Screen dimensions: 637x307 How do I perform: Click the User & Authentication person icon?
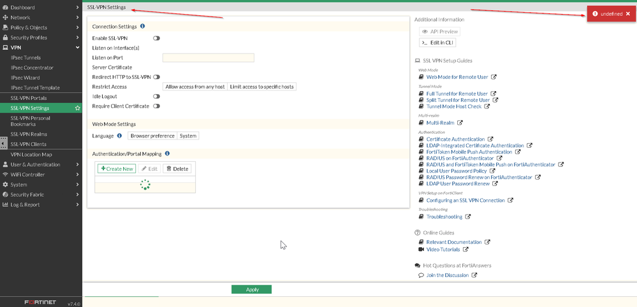point(5,165)
